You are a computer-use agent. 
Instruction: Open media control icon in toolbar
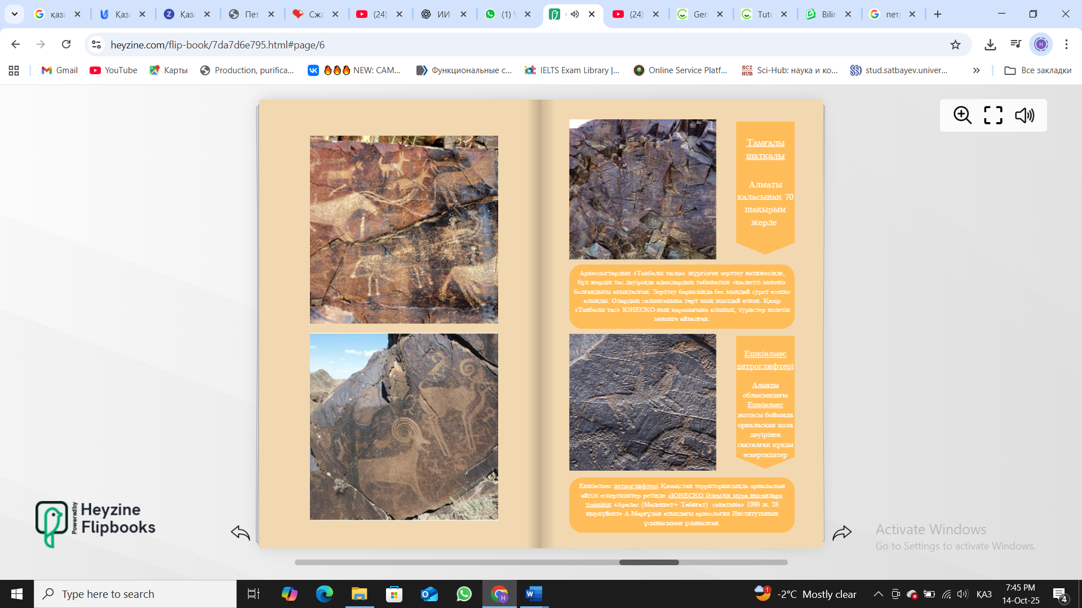point(1016,44)
